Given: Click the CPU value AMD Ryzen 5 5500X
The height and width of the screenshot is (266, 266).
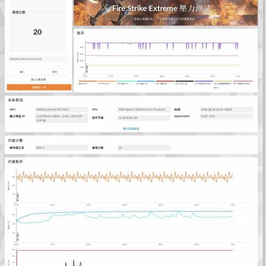Looking at the screenshot, I should [x=144, y=110].
